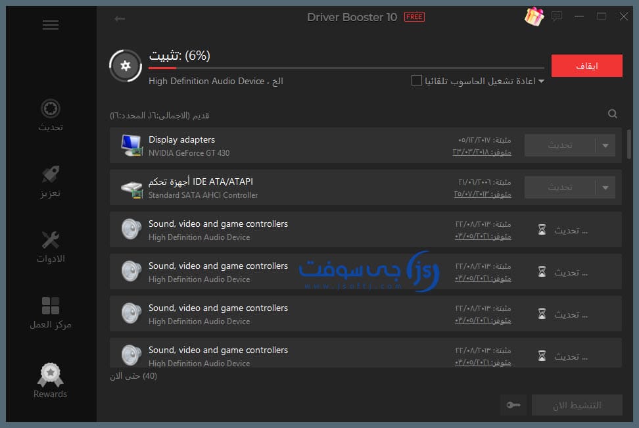The height and width of the screenshot is (428, 639).
Task: Click the driver list vertical scrollbar
Action: (629, 145)
